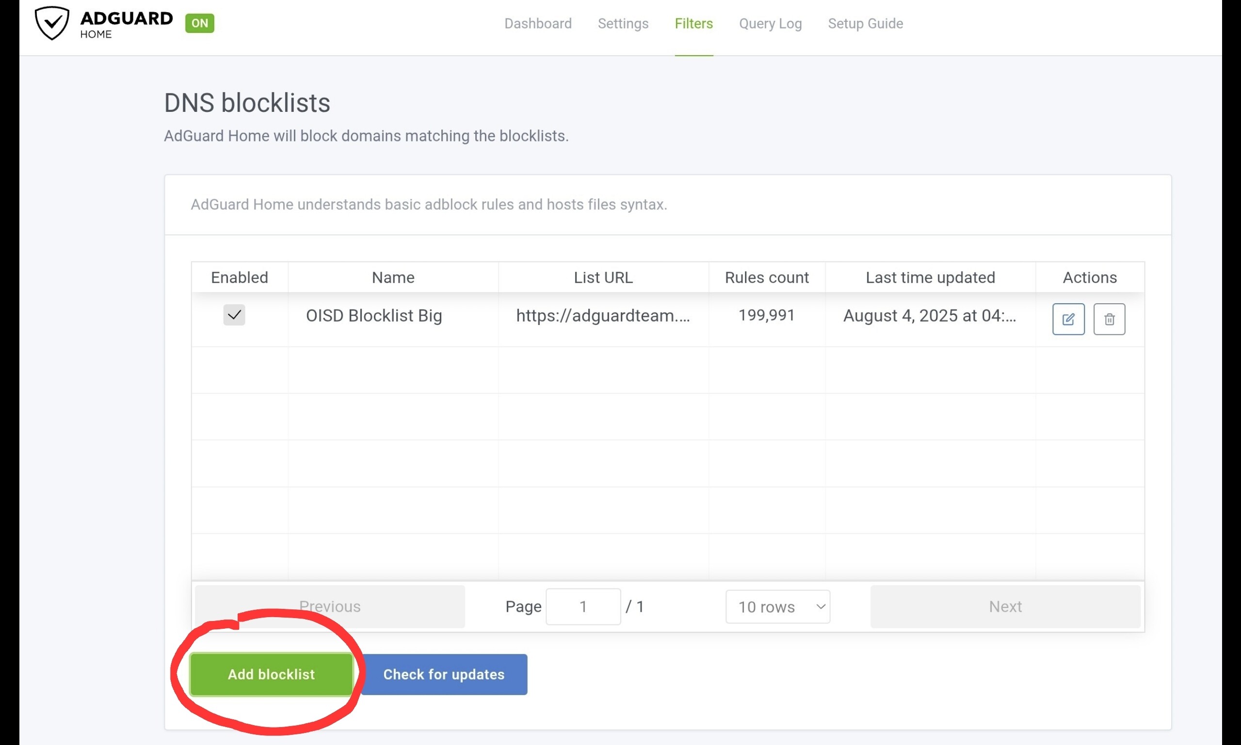Click the truncated adguardteam list URL cell
This screenshot has height=745, width=1241.
[603, 316]
